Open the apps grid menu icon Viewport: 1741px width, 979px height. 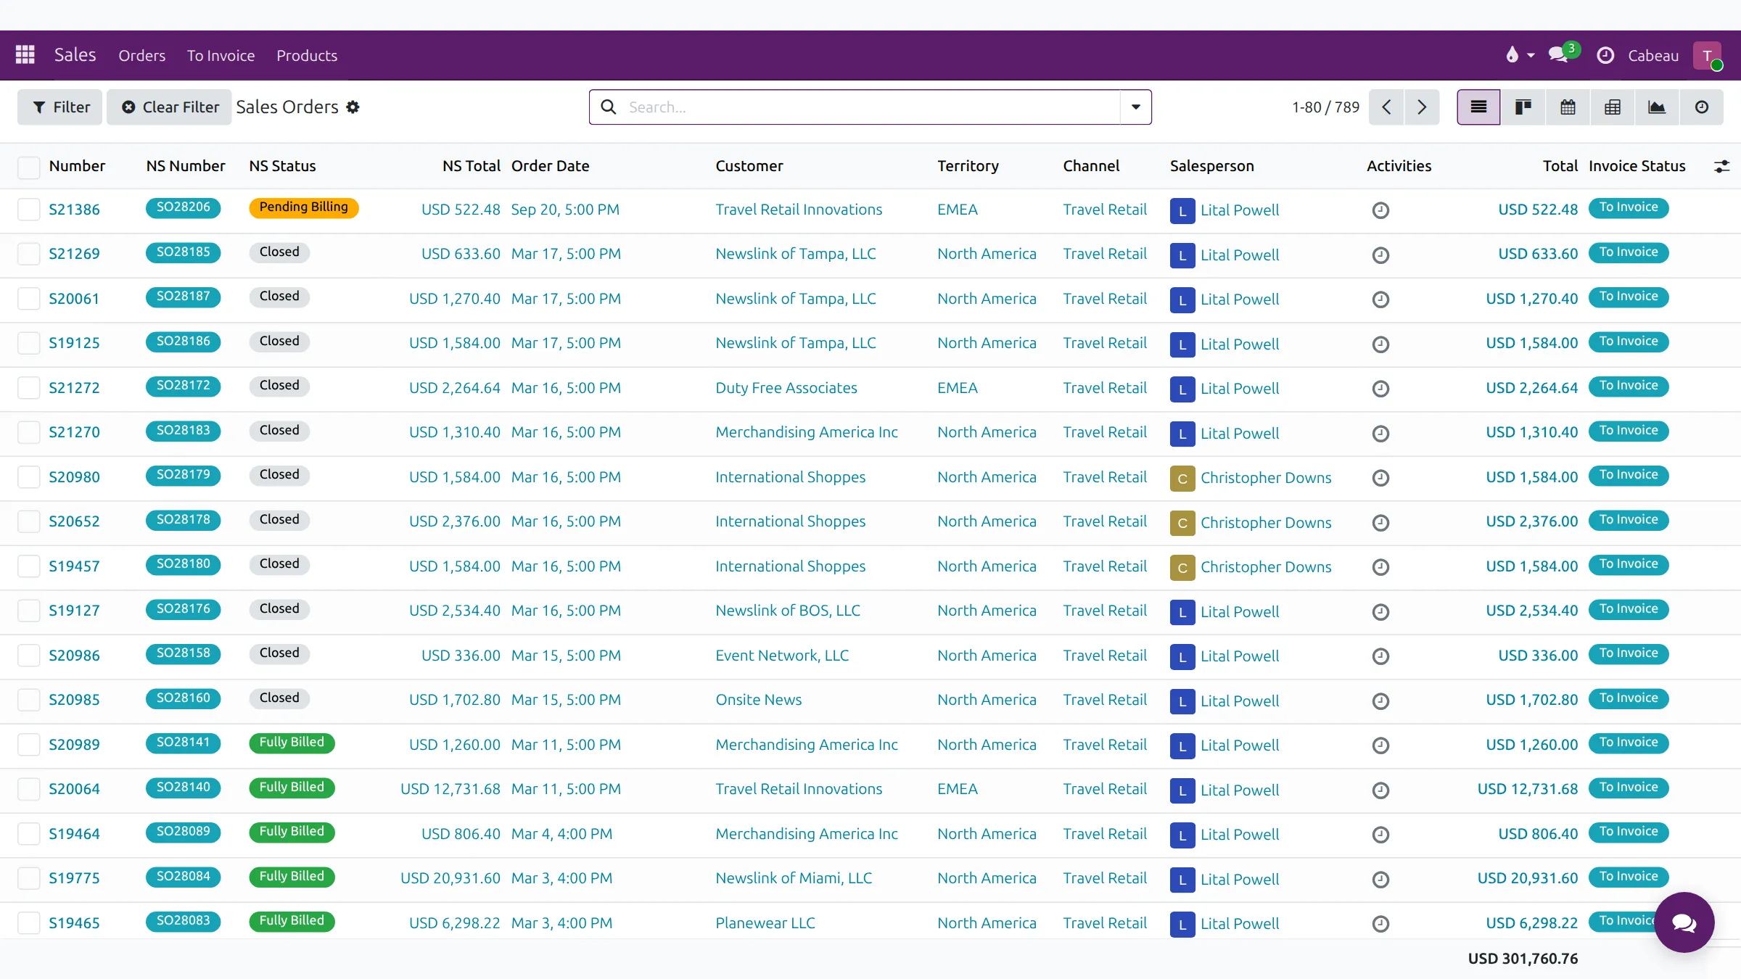[x=25, y=55]
